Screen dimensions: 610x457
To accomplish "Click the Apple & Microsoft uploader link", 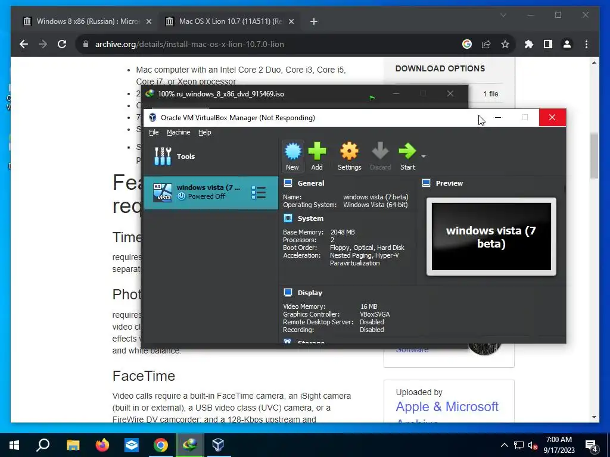I will click(447, 406).
